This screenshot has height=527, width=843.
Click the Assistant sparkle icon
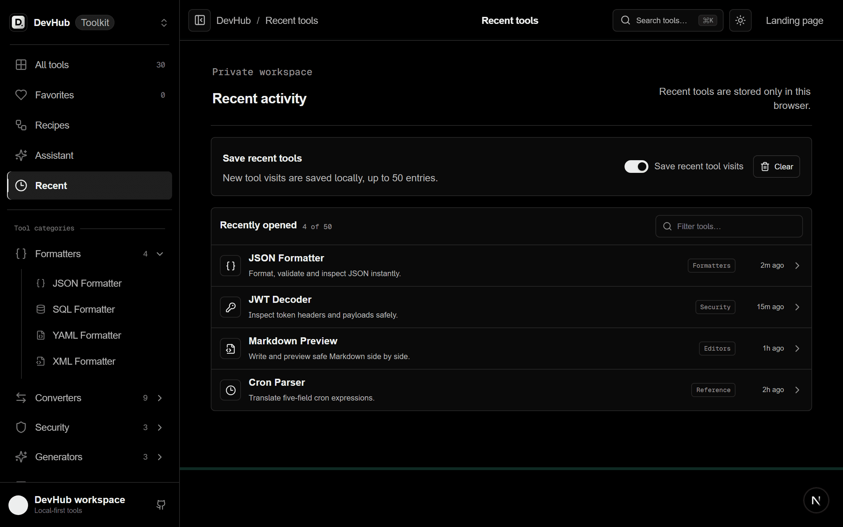coord(21,155)
